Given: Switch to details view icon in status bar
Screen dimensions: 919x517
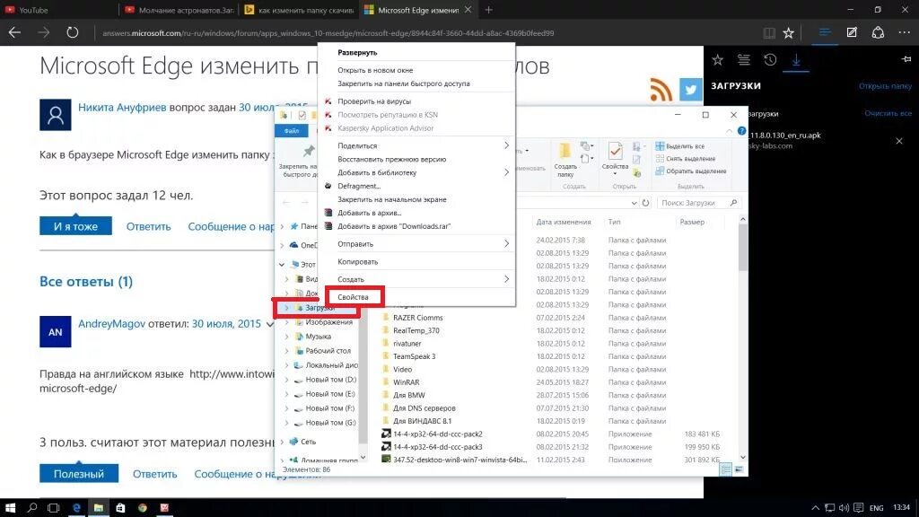Looking at the screenshot, I should coord(725,469).
